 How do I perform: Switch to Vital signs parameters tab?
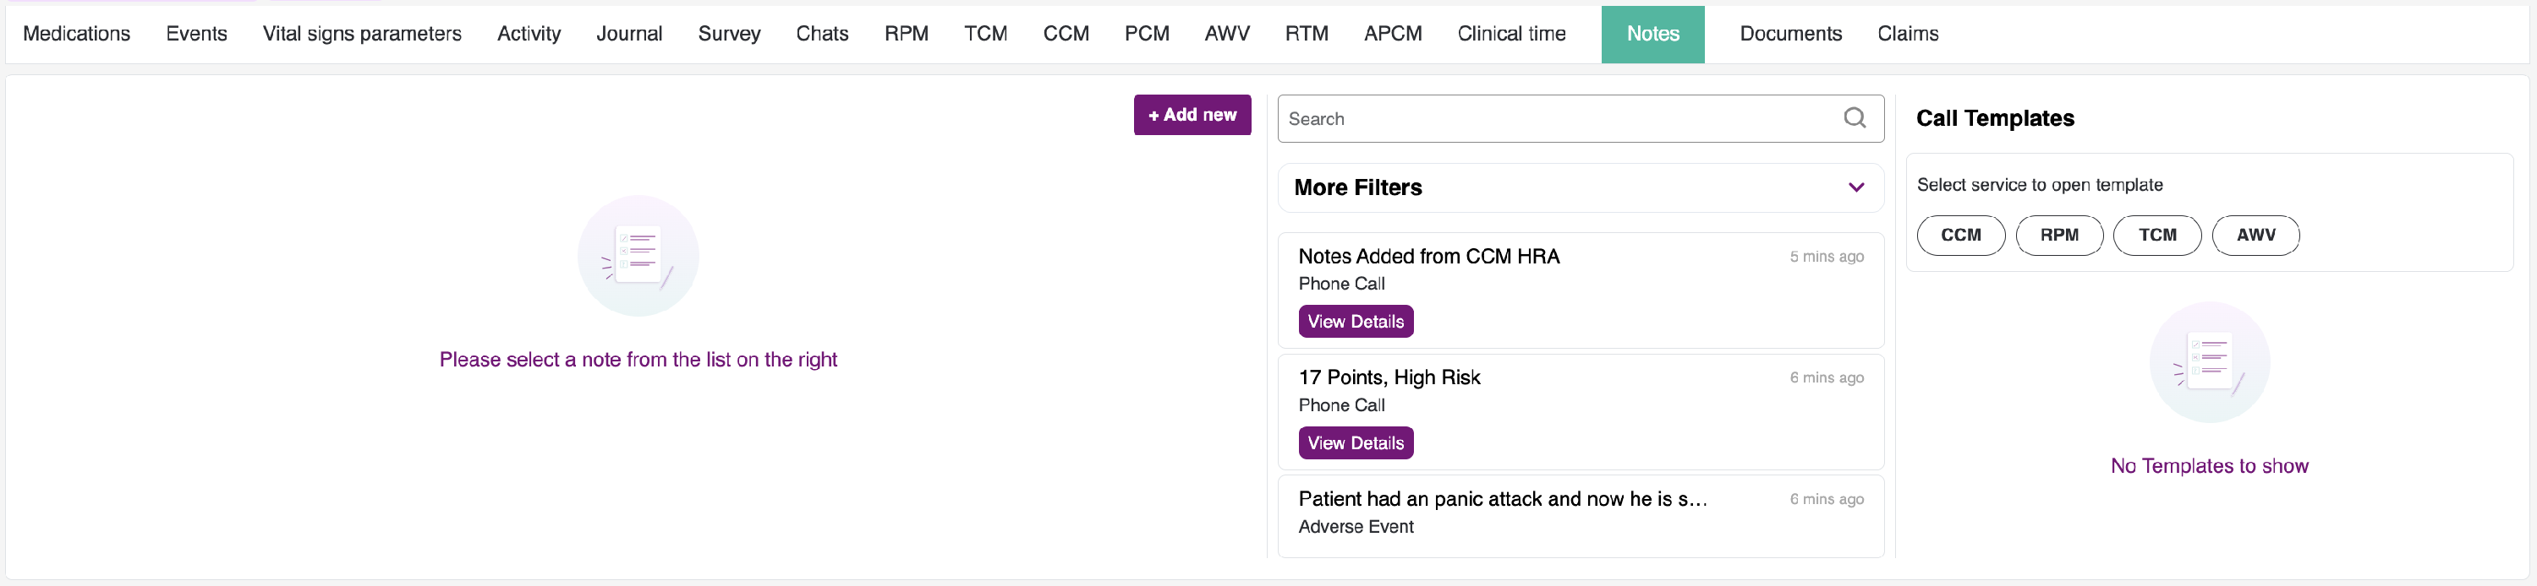[361, 35]
